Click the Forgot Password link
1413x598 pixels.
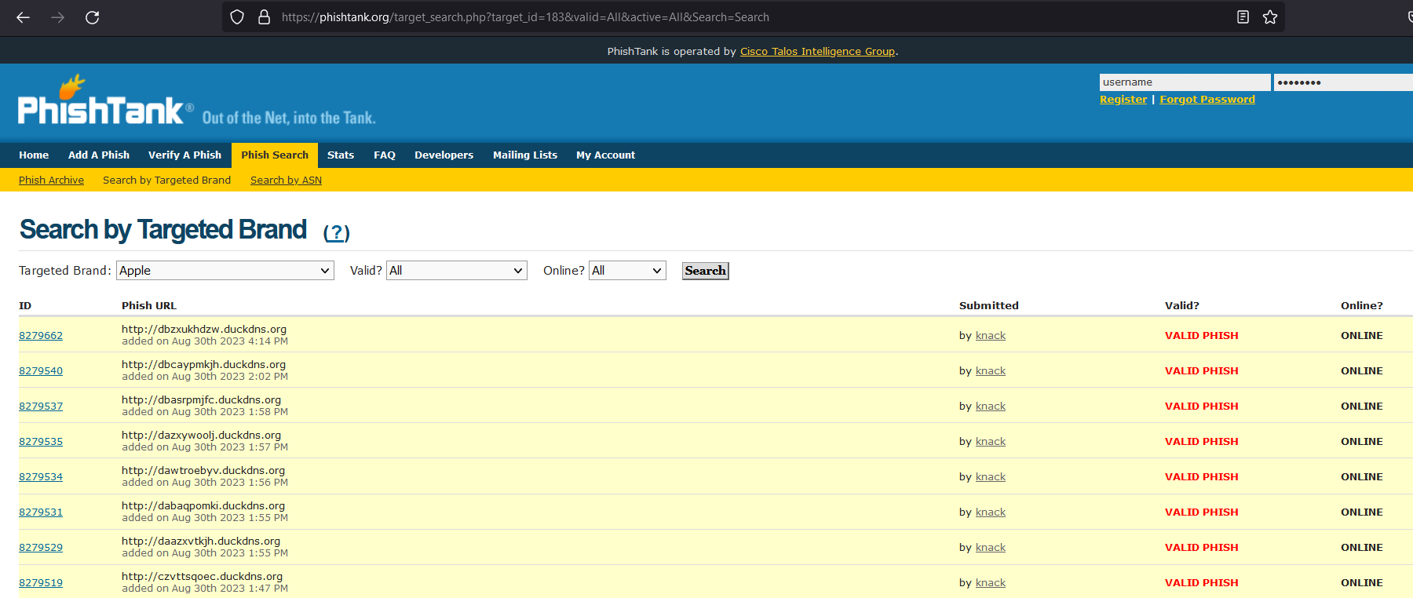point(1207,100)
